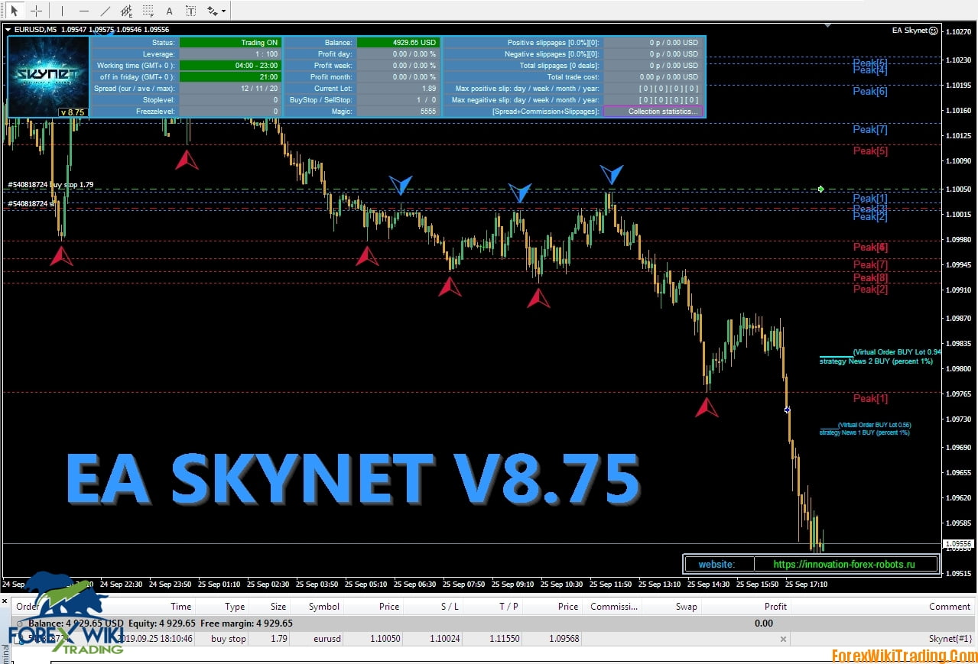This screenshot has width=978, height=664.
Task: Click the Swap column header
Action: coord(686,607)
